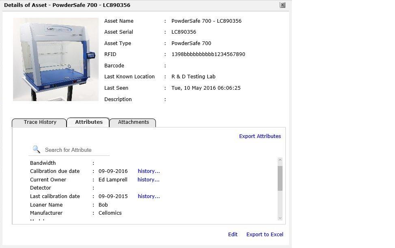Click the Asset Type value PowderSafe 700
The width and height of the screenshot is (395, 248).
point(191,43)
